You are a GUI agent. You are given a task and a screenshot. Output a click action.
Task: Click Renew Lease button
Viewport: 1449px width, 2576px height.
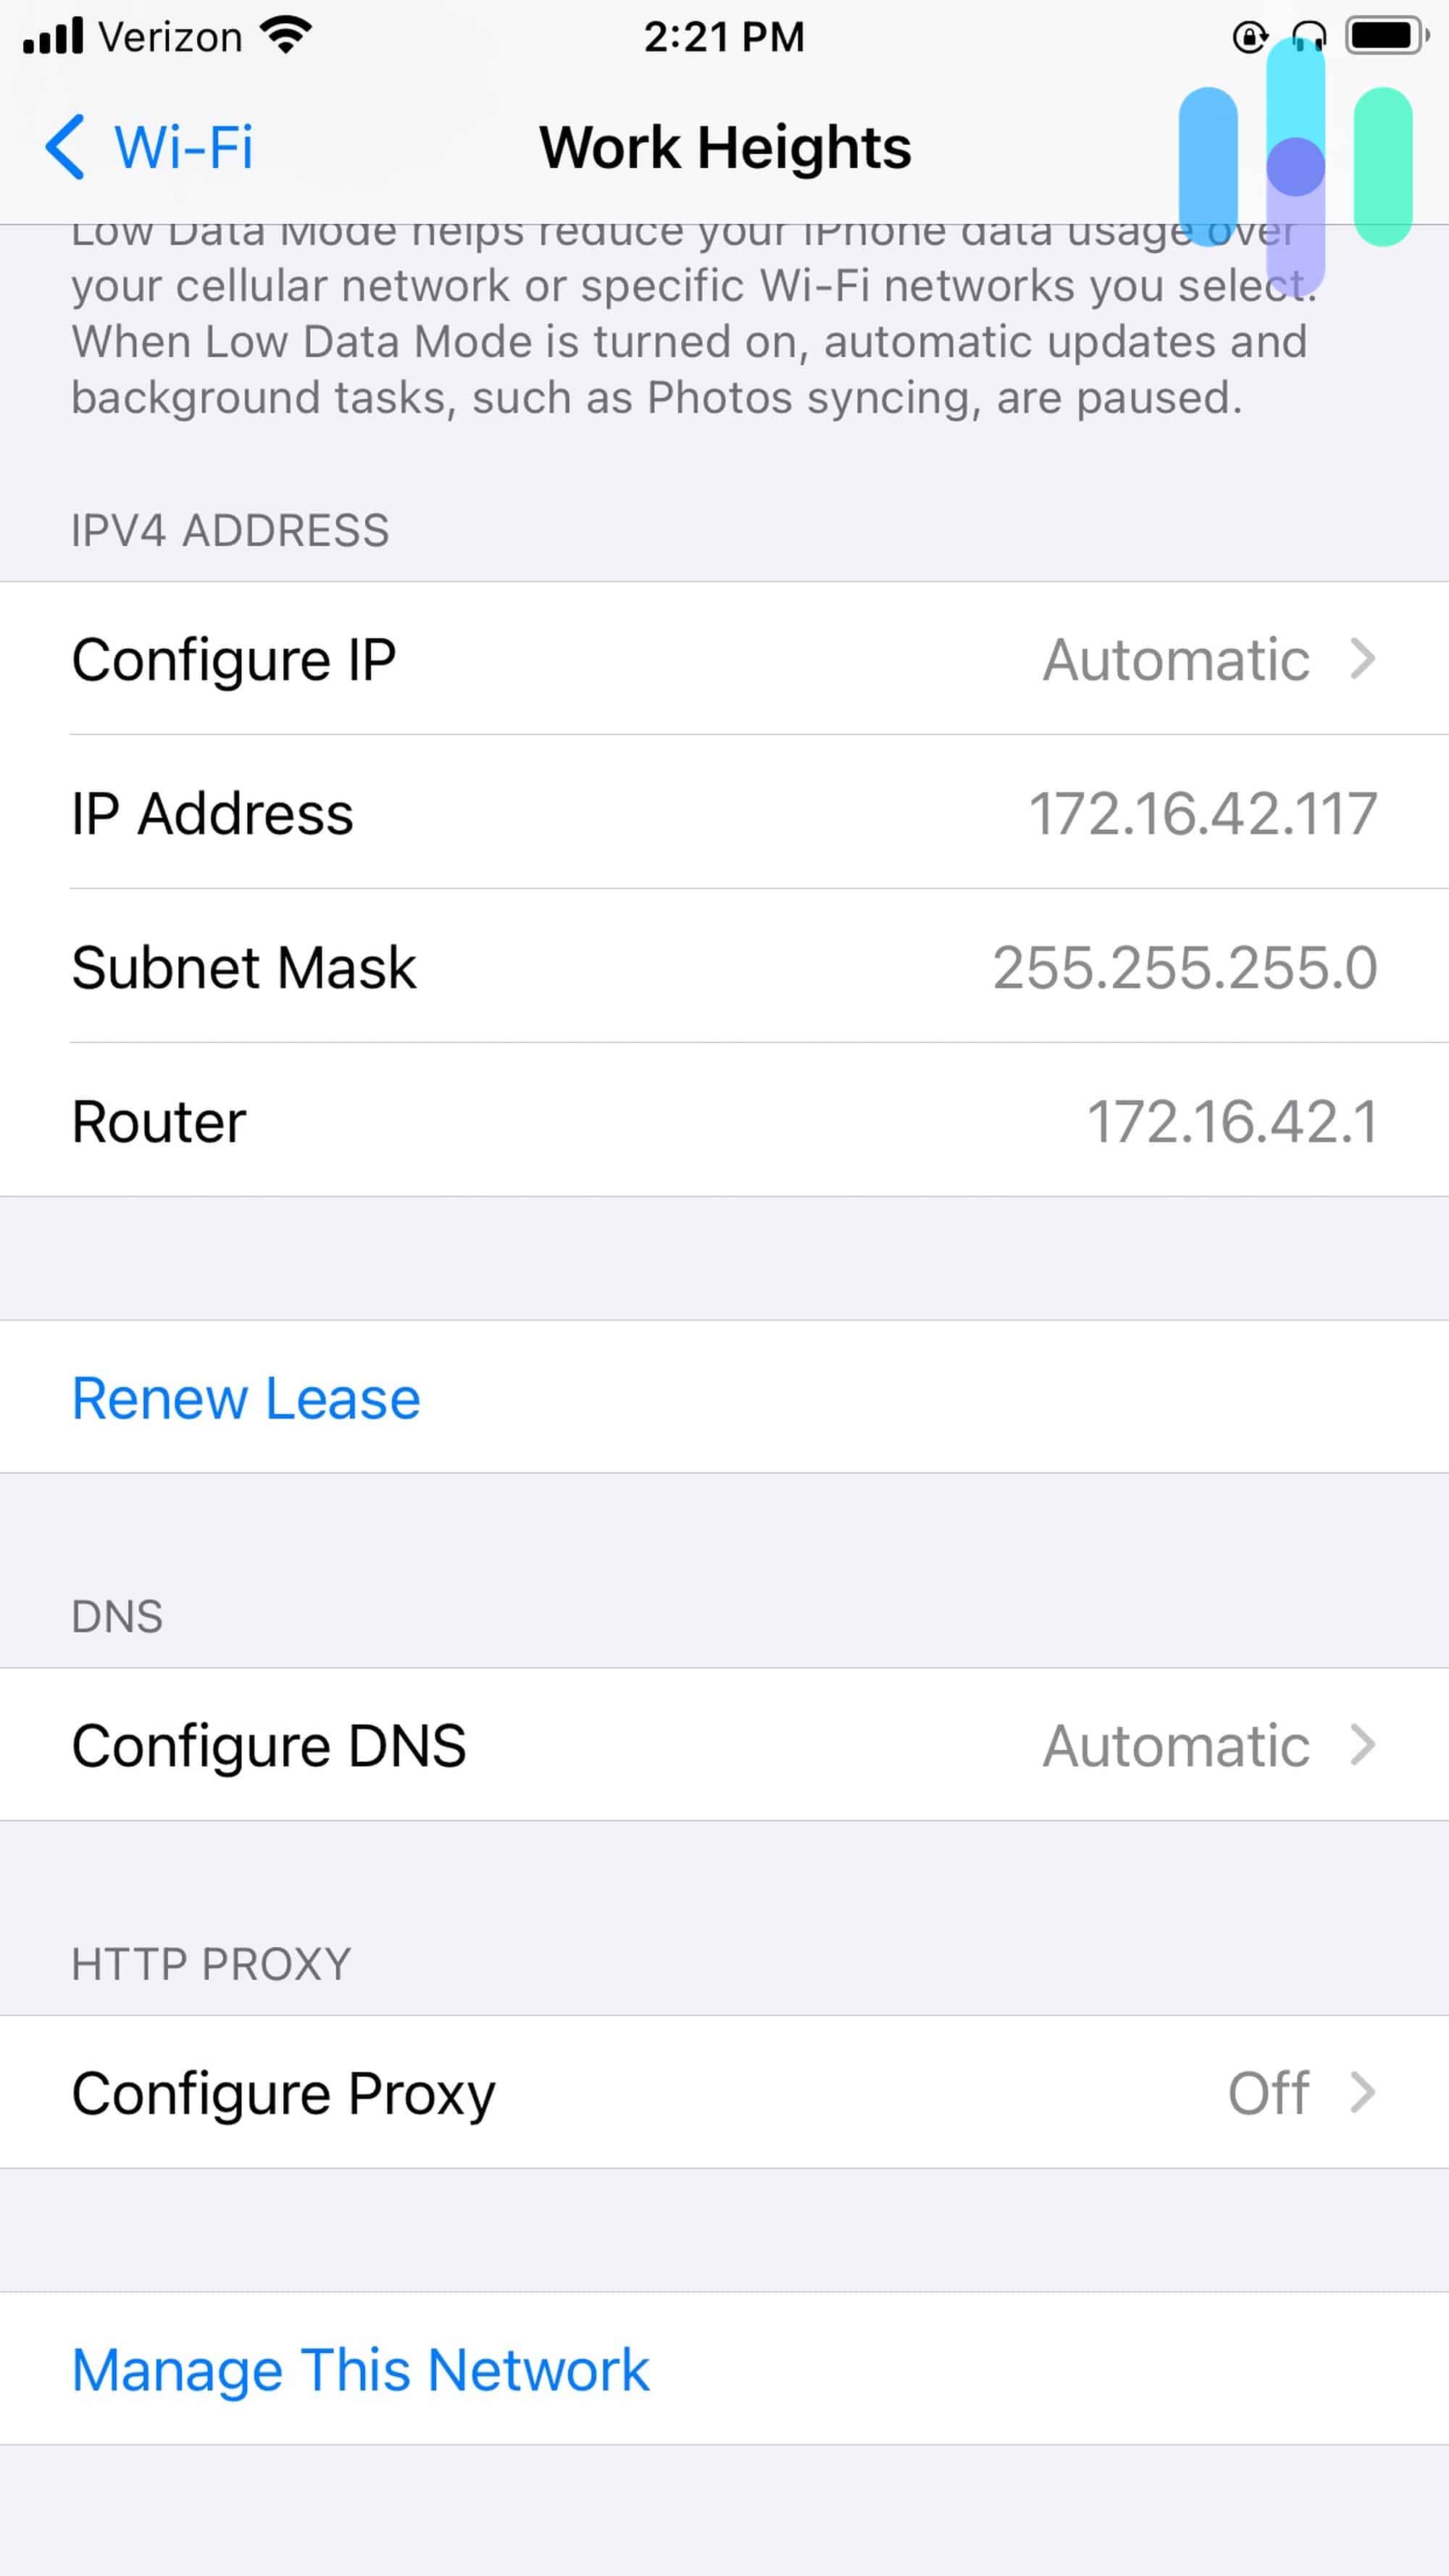pyautogui.click(x=244, y=1397)
